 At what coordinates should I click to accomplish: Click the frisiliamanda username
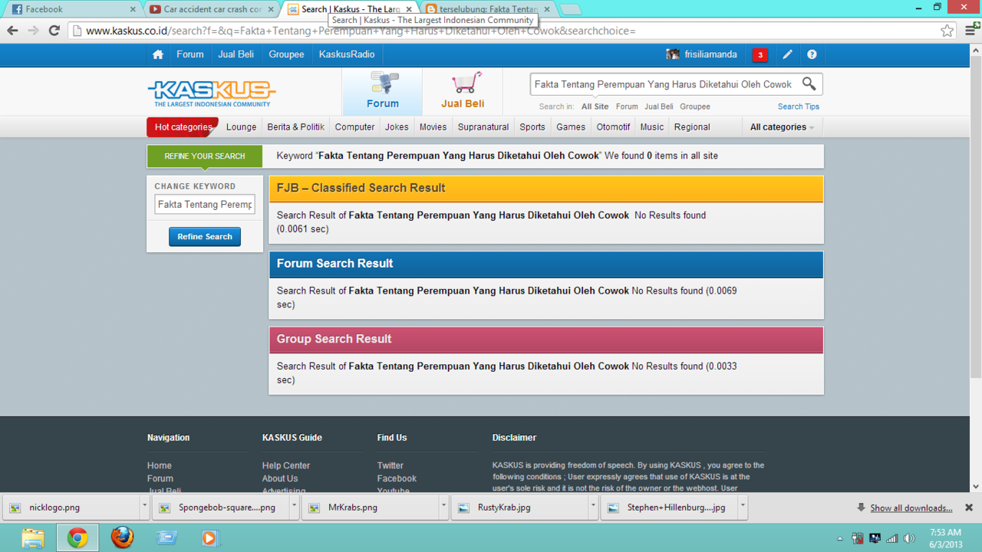tap(711, 54)
